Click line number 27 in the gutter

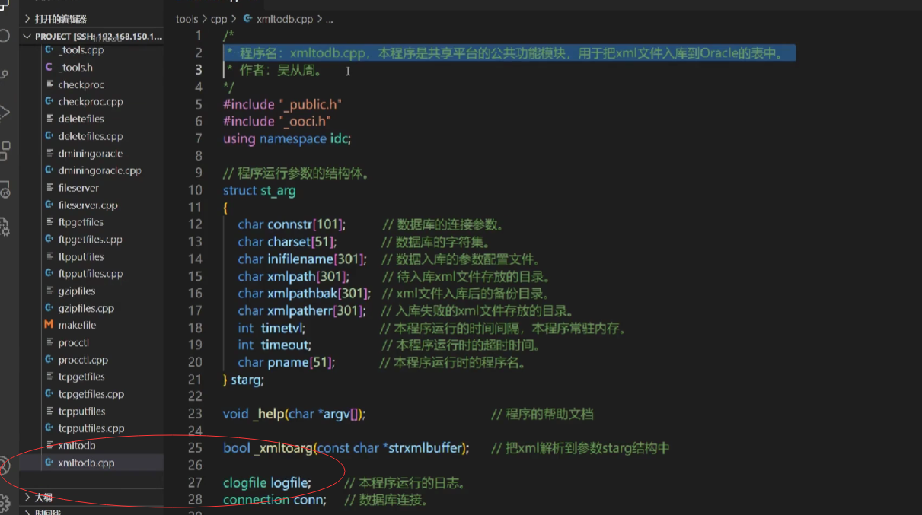(x=196, y=482)
